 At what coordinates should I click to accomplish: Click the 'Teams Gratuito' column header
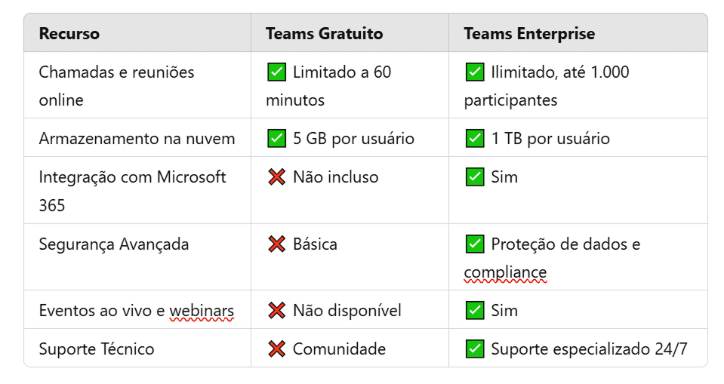(x=324, y=34)
